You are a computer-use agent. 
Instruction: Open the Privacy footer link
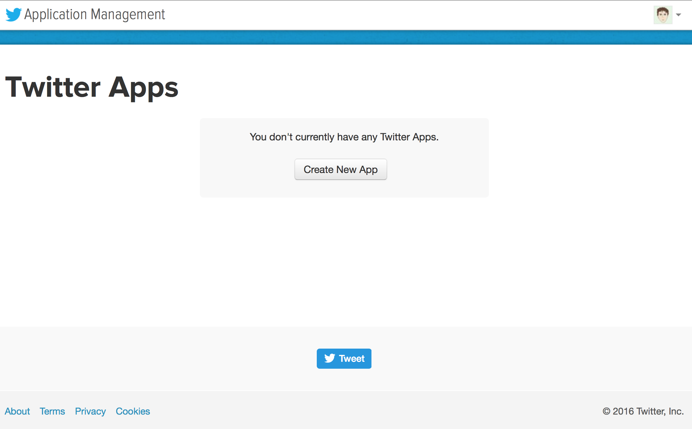(91, 411)
